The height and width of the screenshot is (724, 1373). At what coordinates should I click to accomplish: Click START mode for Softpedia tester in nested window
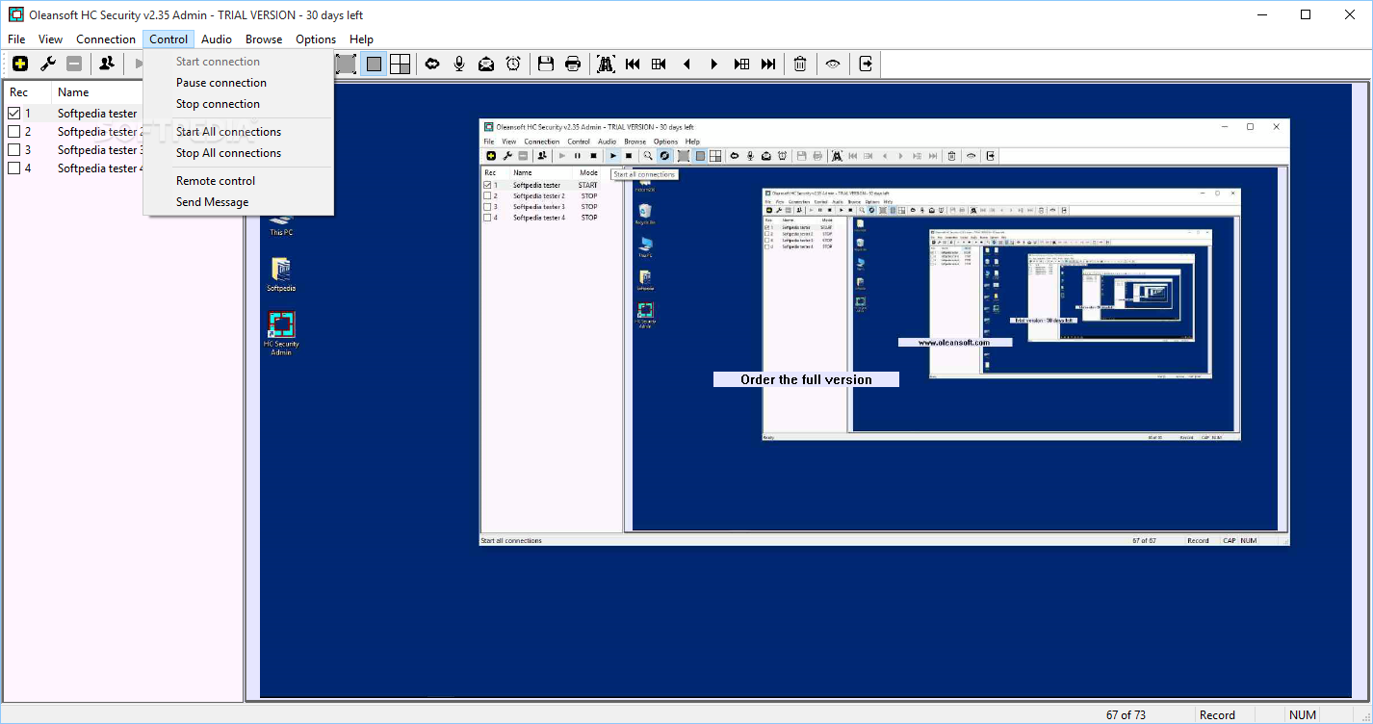587,185
